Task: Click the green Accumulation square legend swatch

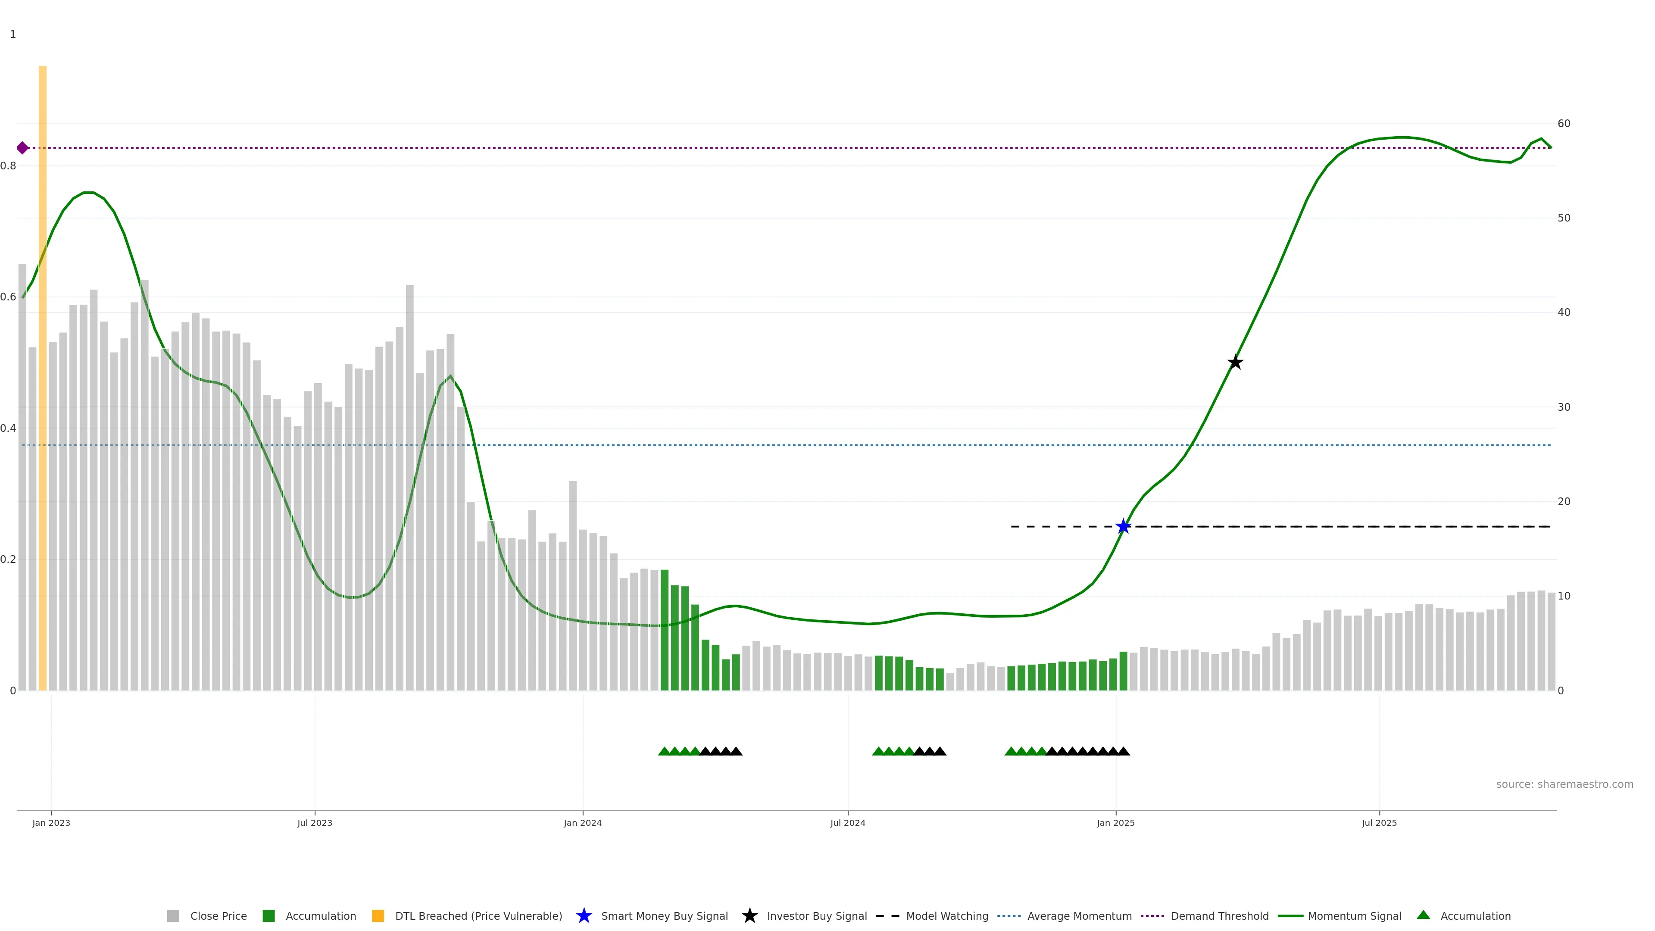Action: [269, 915]
